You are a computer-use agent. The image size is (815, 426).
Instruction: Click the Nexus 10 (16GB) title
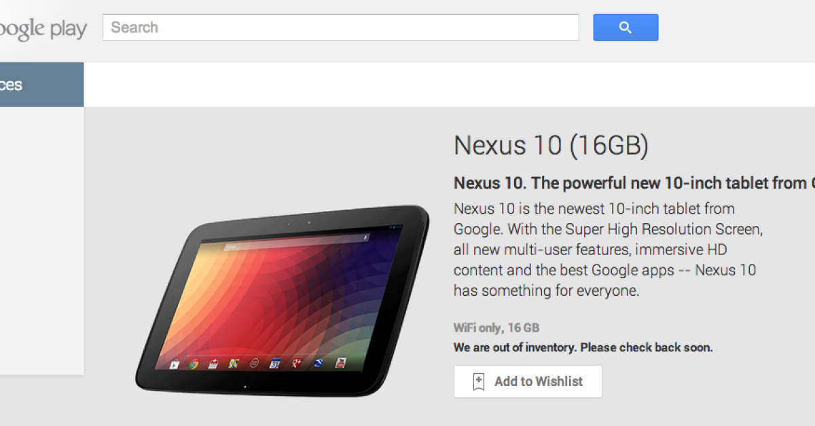[x=551, y=145]
